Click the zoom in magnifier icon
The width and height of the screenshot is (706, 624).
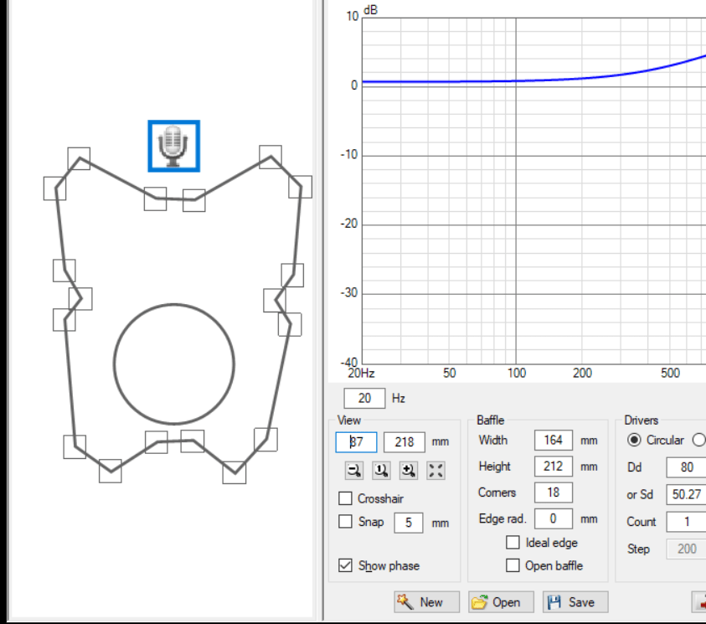(x=409, y=471)
